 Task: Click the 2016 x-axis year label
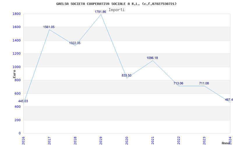(24, 140)
